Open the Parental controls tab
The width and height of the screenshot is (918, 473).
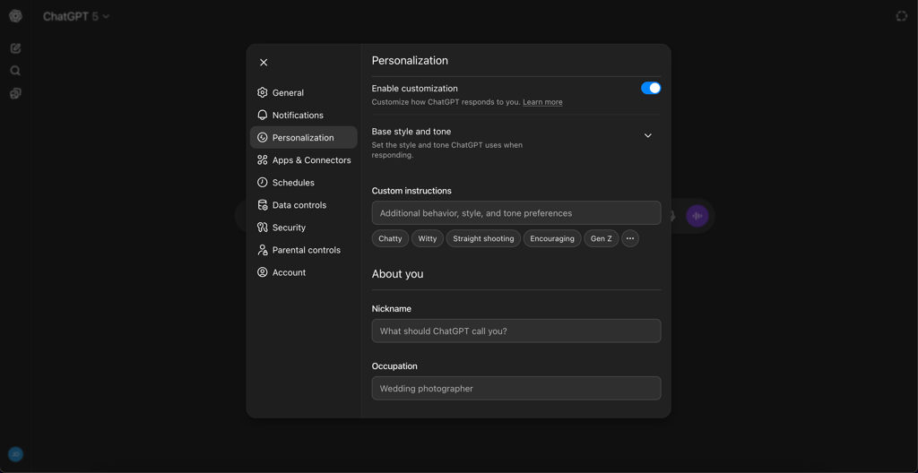click(303, 250)
